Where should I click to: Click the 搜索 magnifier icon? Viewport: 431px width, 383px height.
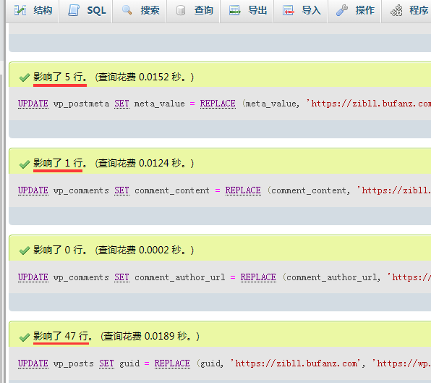(127, 10)
